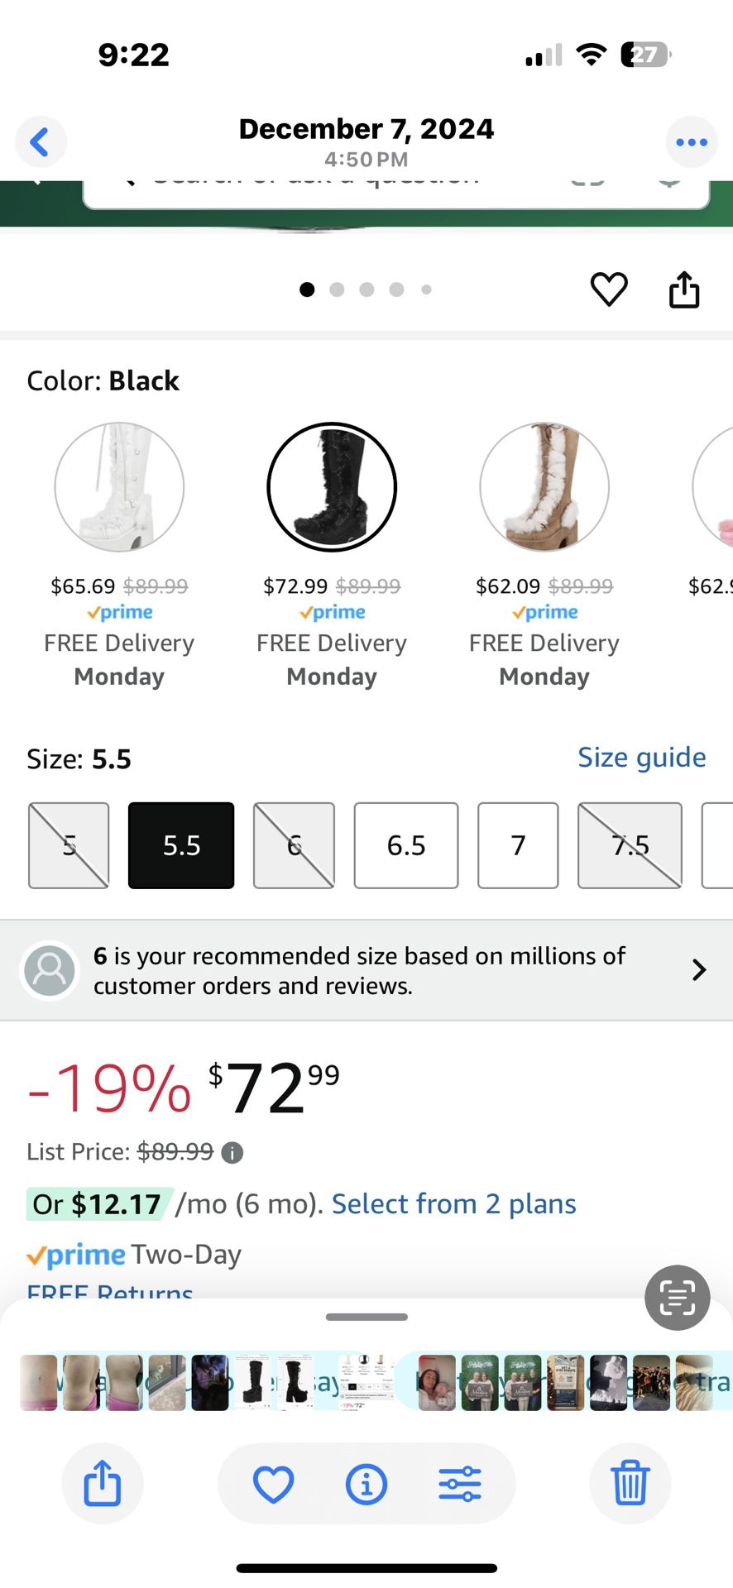Tap the product share icon beside heart
Viewport: 733px width, 1588px height.
click(684, 289)
